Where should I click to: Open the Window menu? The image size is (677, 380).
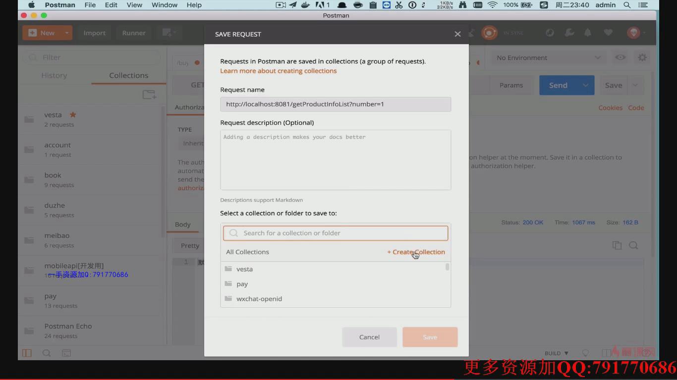tap(165, 5)
